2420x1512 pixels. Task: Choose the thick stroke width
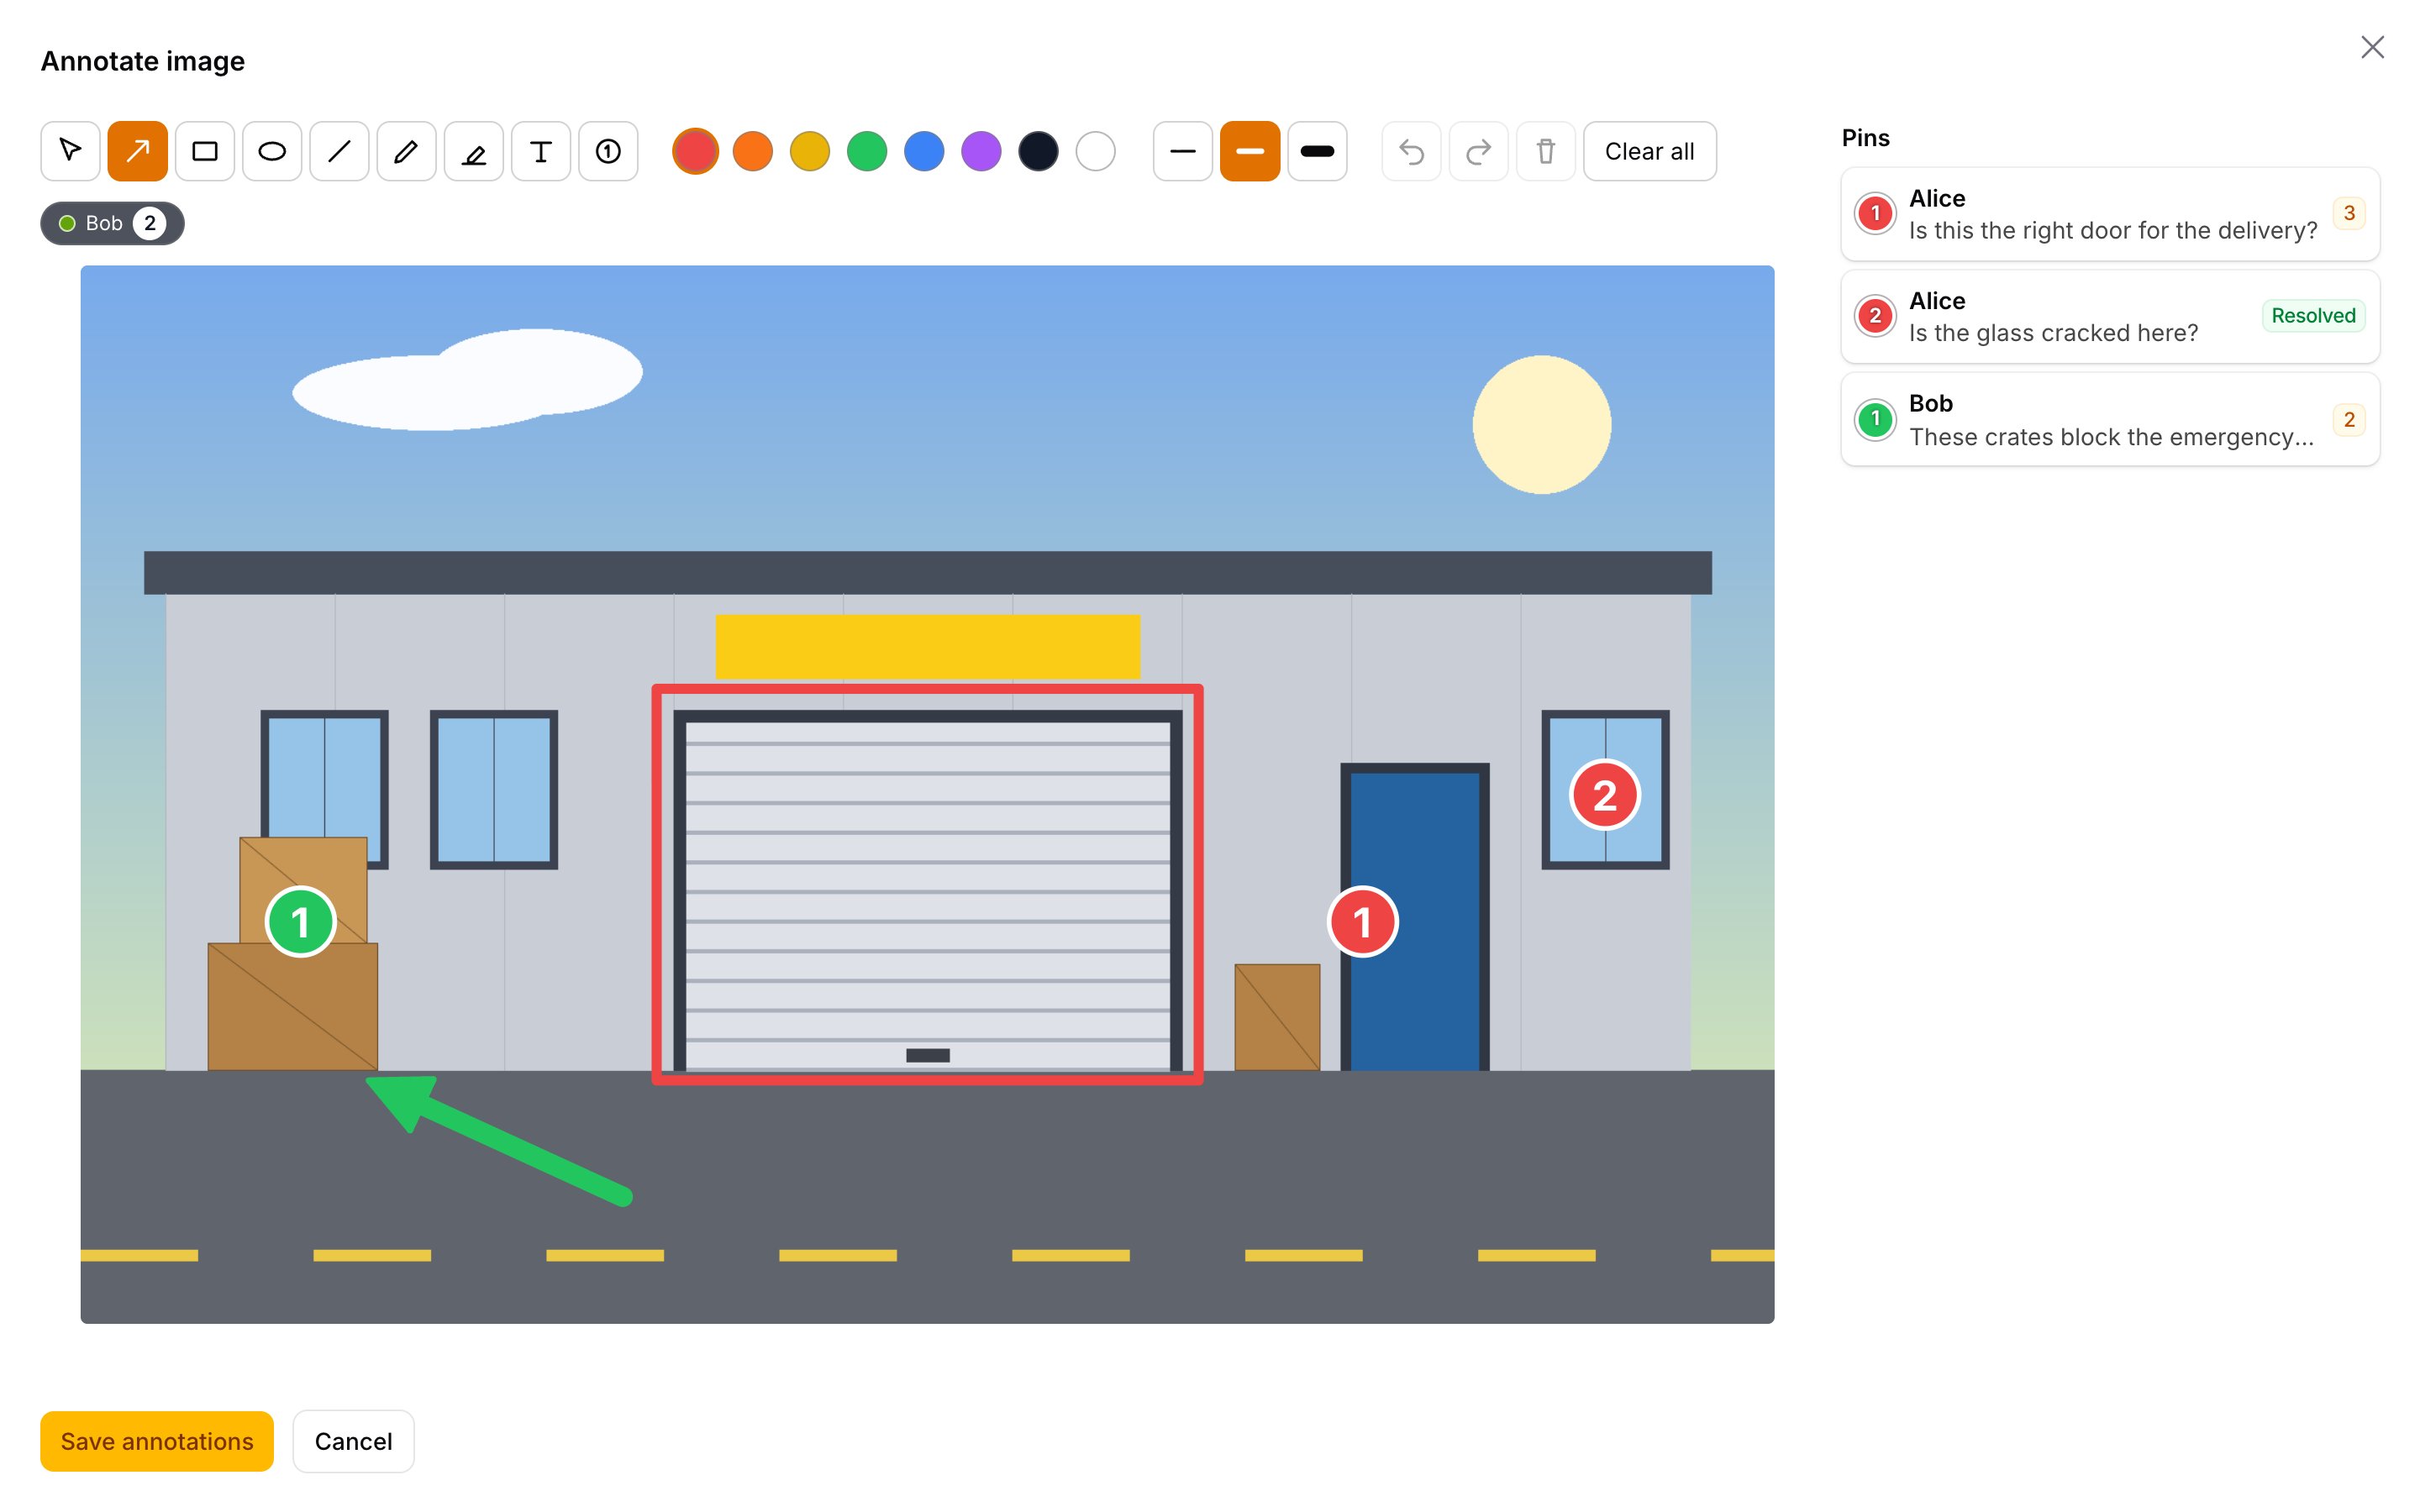pyautogui.click(x=1317, y=151)
